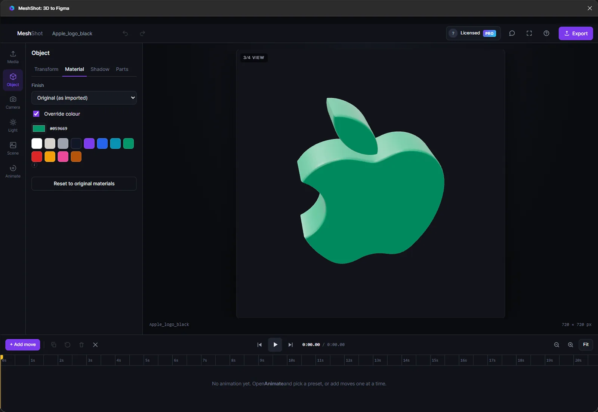Pick the purple colour swatch
The height and width of the screenshot is (412, 598).
pyautogui.click(x=89, y=143)
